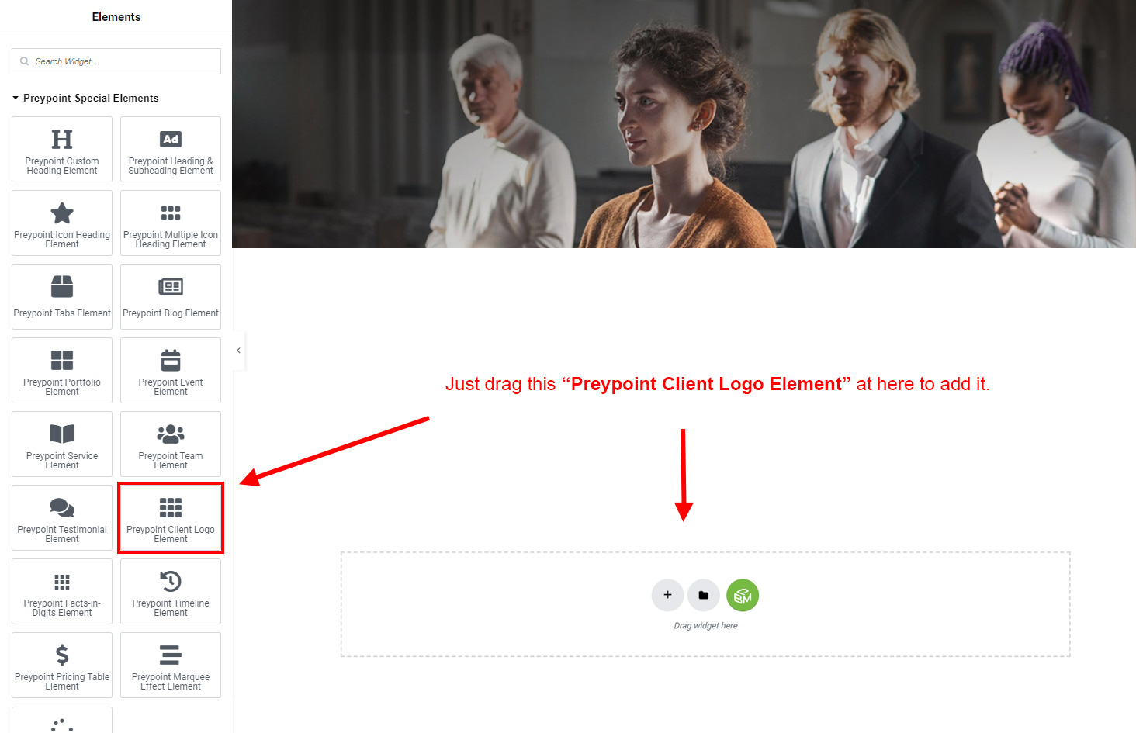Collapse the Preypoint Special Elements category
The image size is (1136, 733).
point(85,98)
